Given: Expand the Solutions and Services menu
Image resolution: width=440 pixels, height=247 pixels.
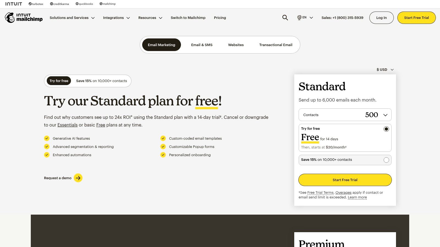Looking at the screenshot, I should point(72,18).
